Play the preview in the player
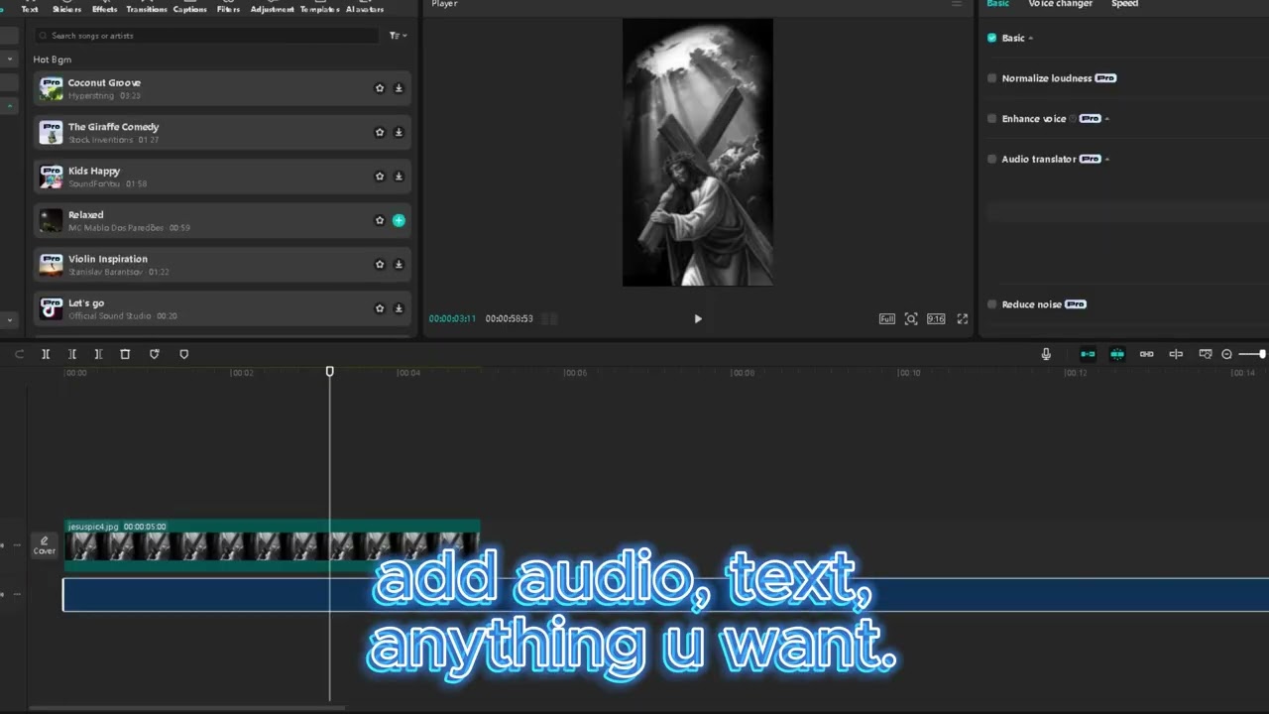The width and height of the screenshot is (1269, 714). click(x=698, y=318)
